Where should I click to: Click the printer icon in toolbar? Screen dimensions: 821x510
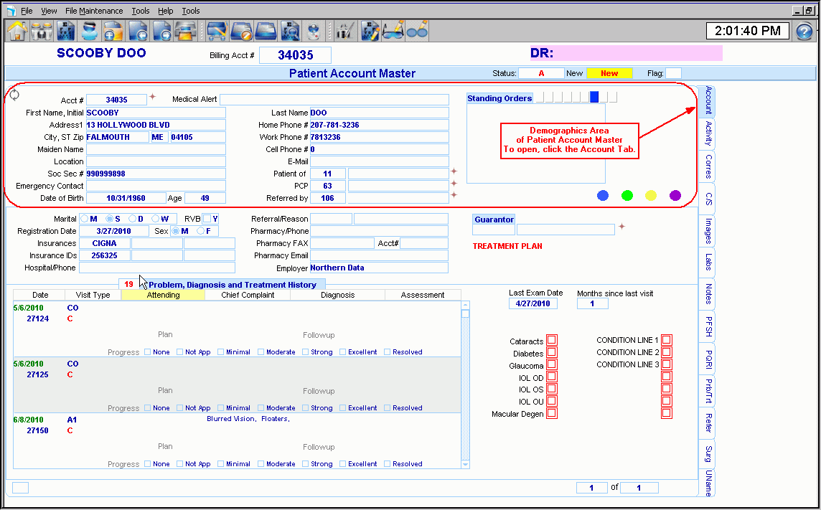pyautogui.click(x=187, y=32)
